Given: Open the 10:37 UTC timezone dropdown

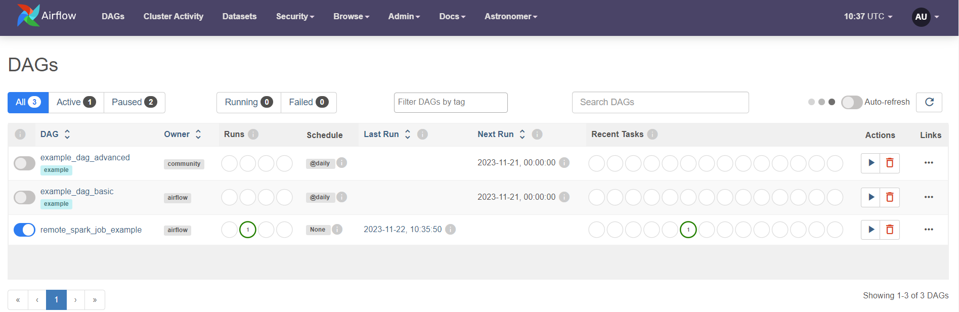Looking at the screenshot, I should (868, 16).
